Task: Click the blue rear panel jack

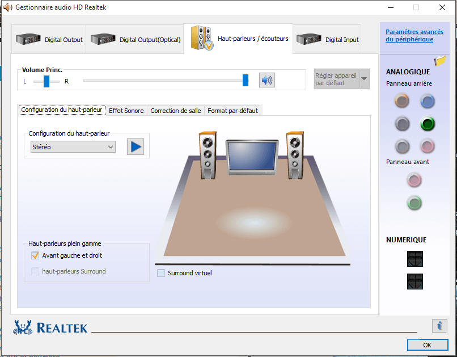Action: (428, 101)
